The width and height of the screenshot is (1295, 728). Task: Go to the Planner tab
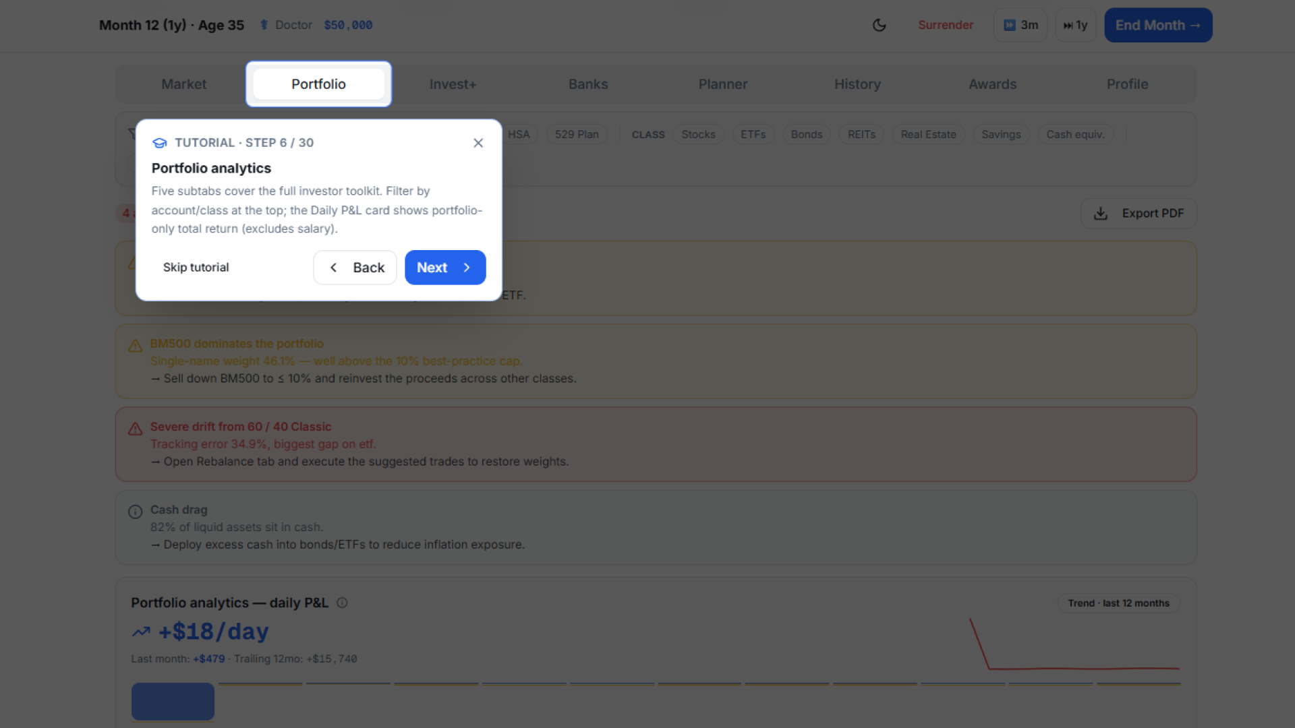[x=723, y=84]
